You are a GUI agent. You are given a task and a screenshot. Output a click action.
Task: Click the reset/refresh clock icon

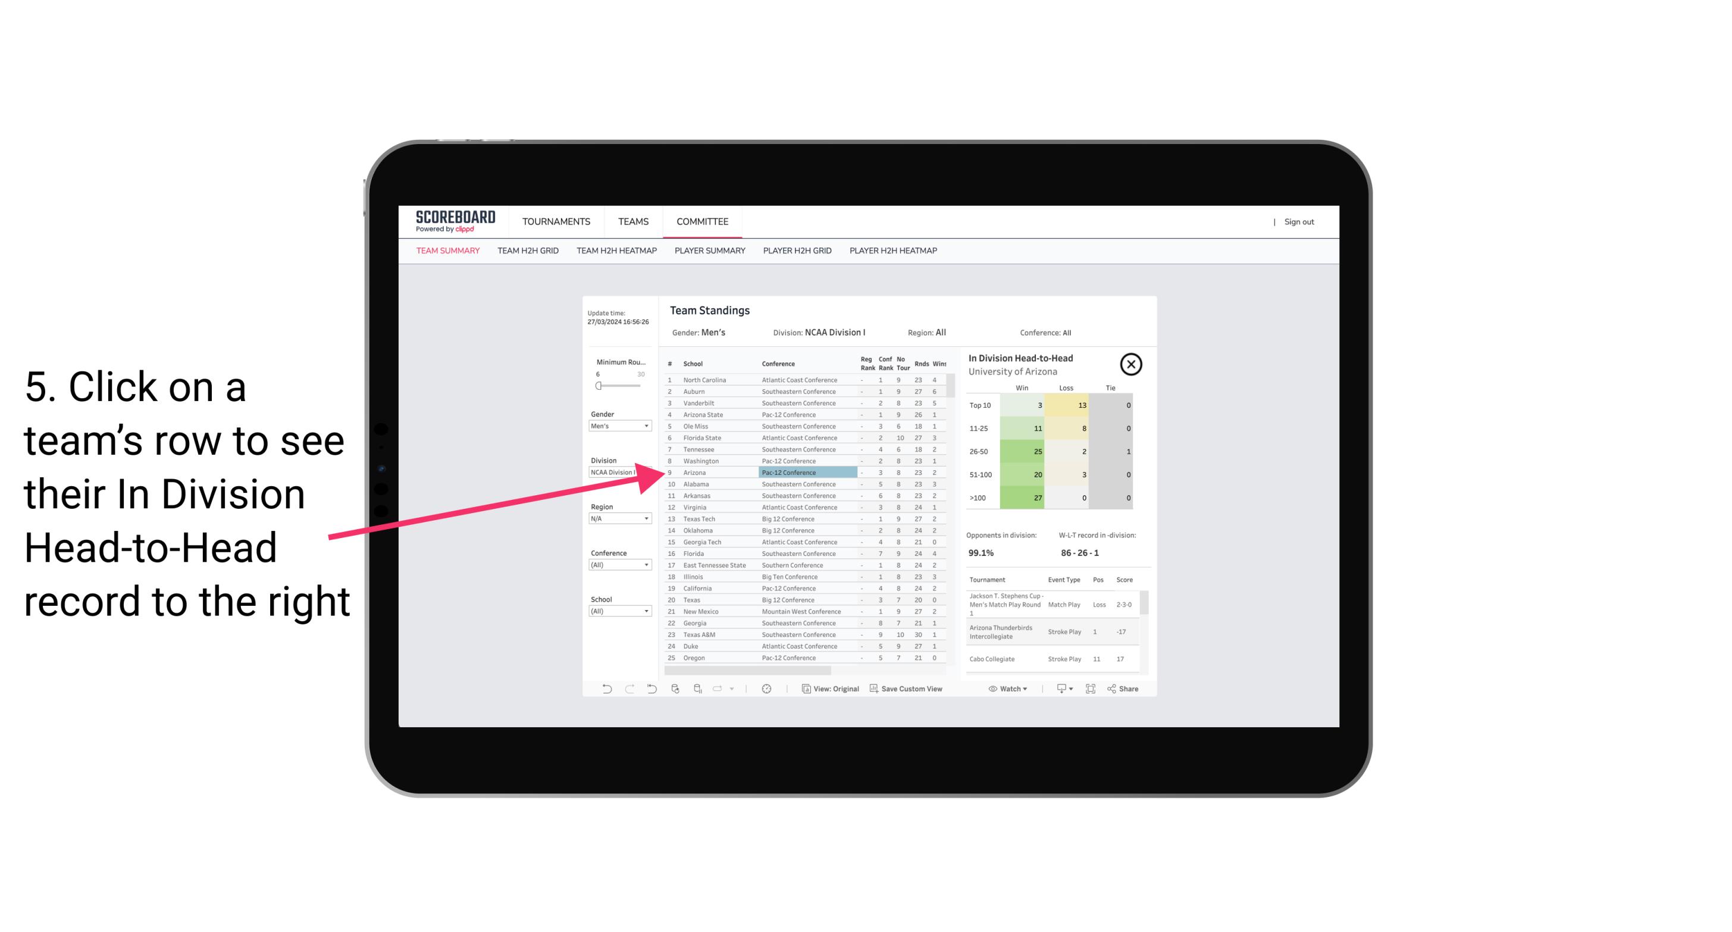click(766, 689)
